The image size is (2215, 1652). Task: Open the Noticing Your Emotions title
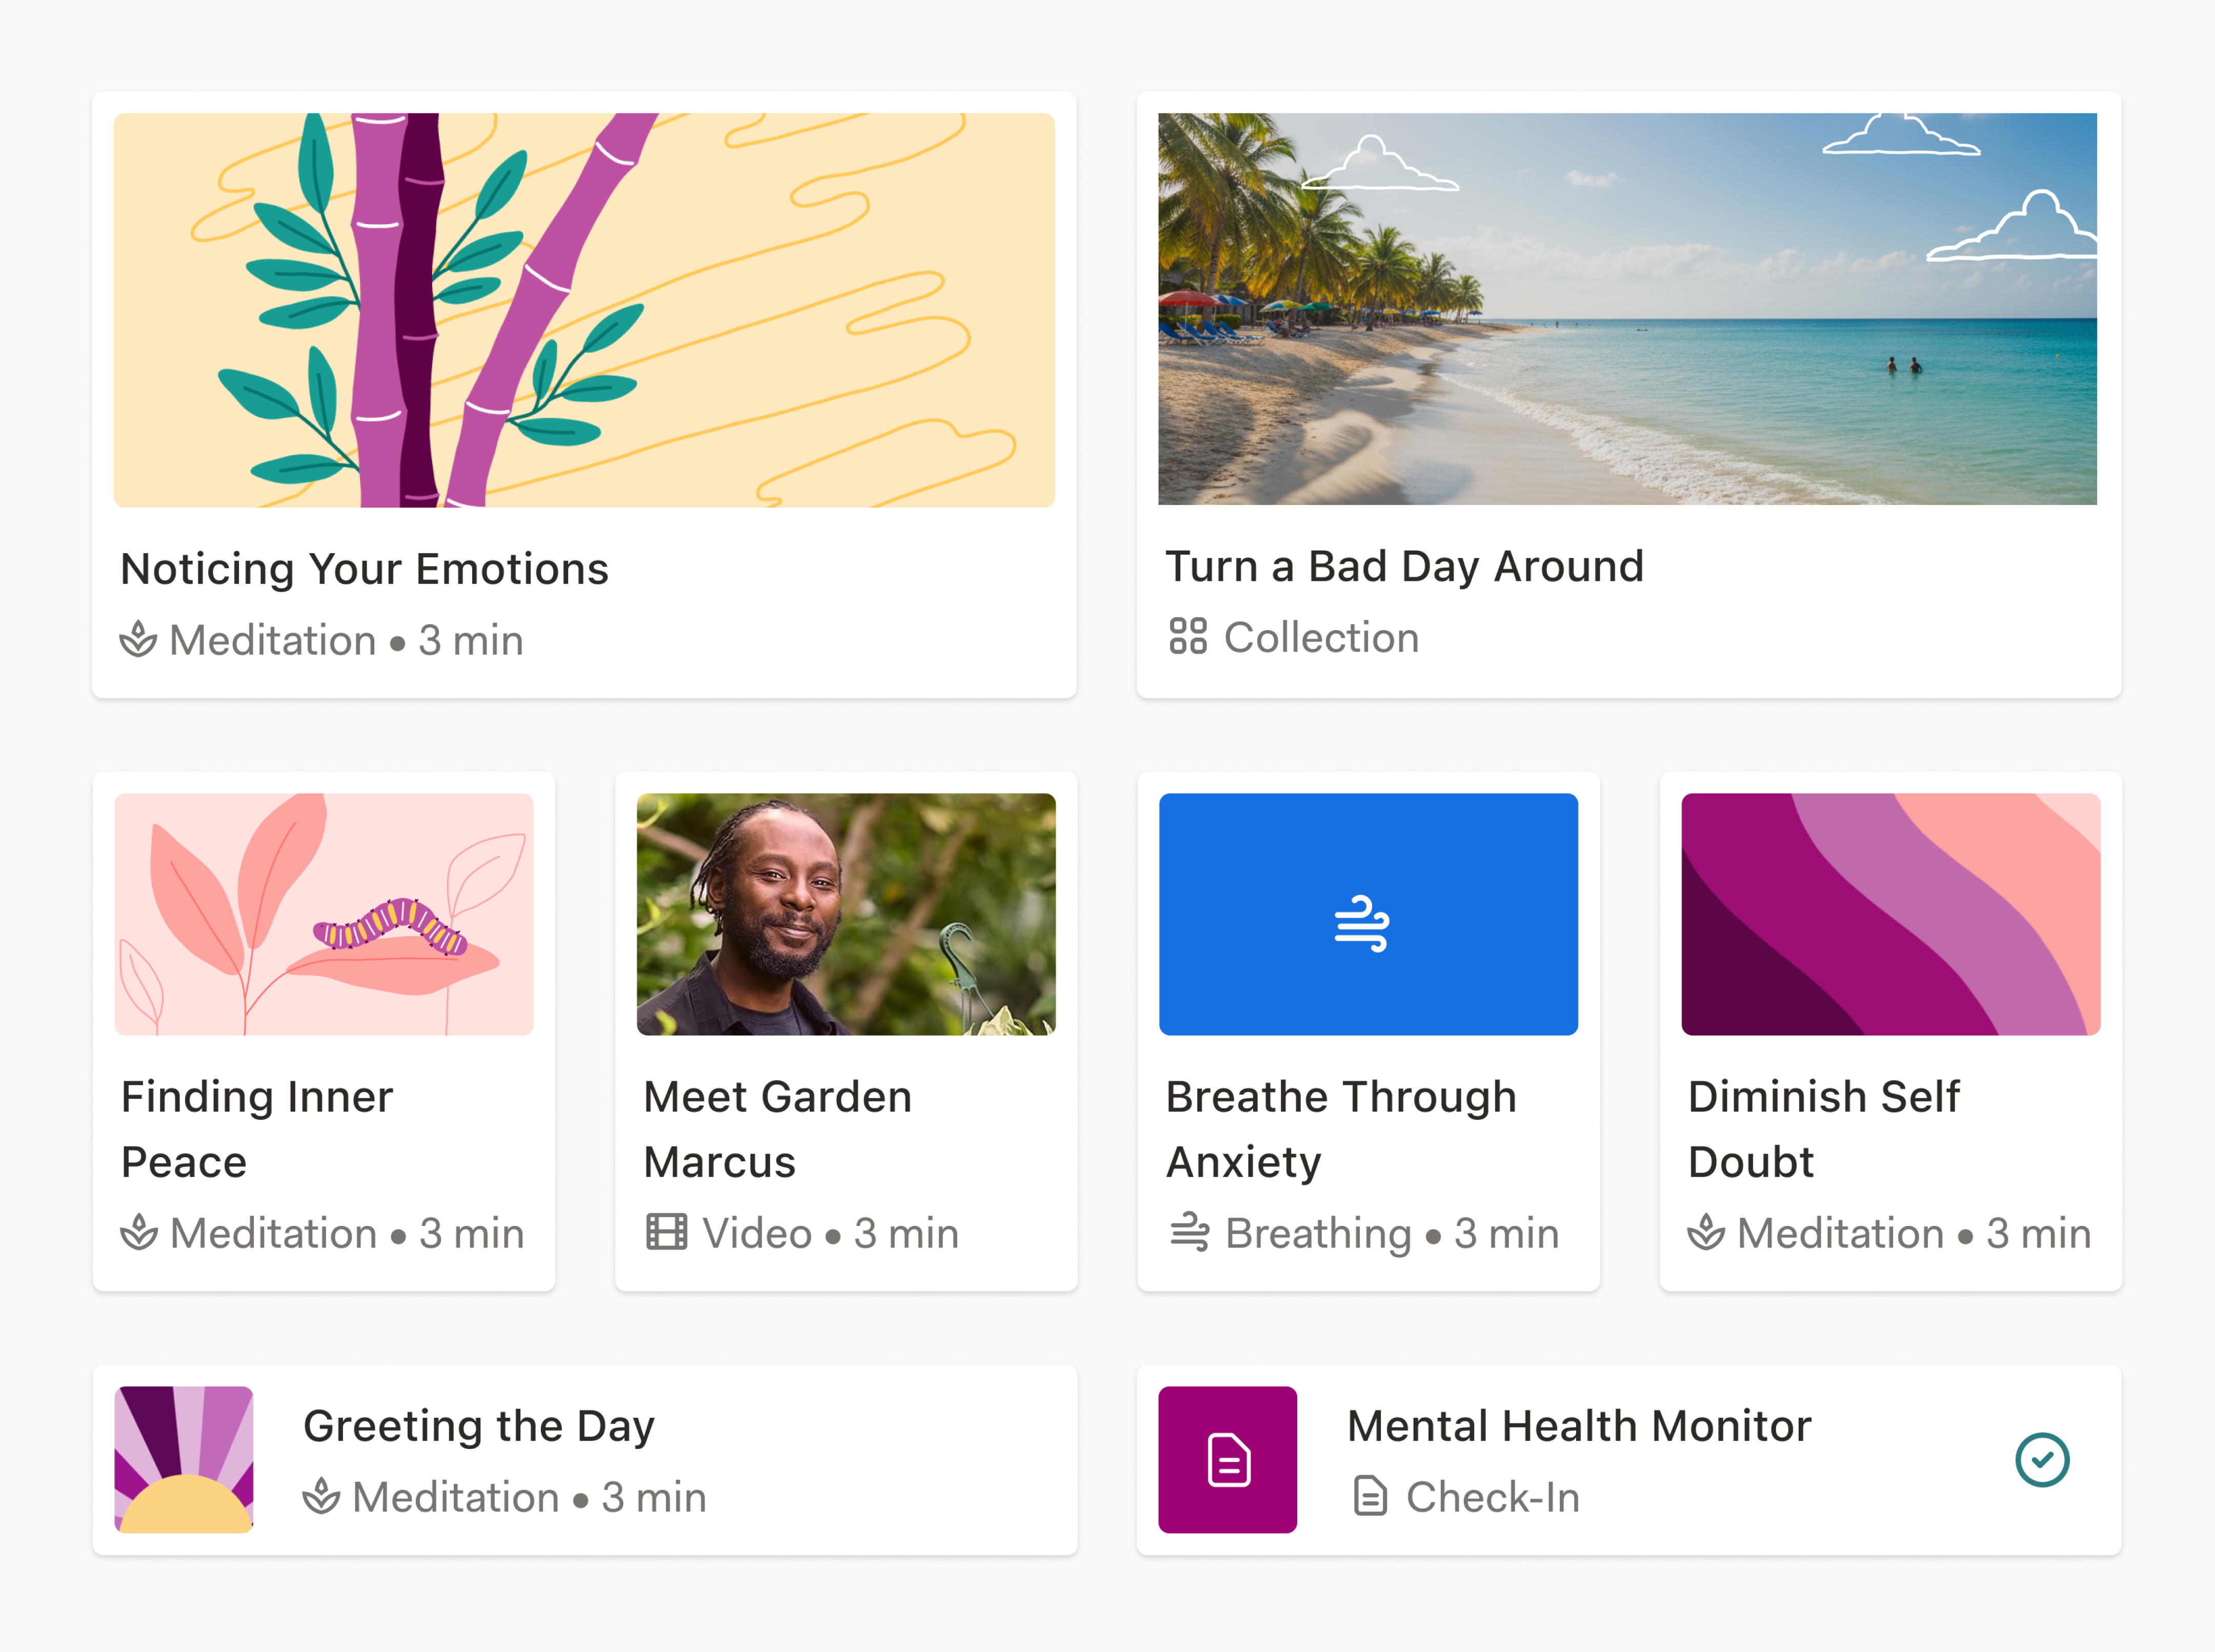tap(364, 569)
